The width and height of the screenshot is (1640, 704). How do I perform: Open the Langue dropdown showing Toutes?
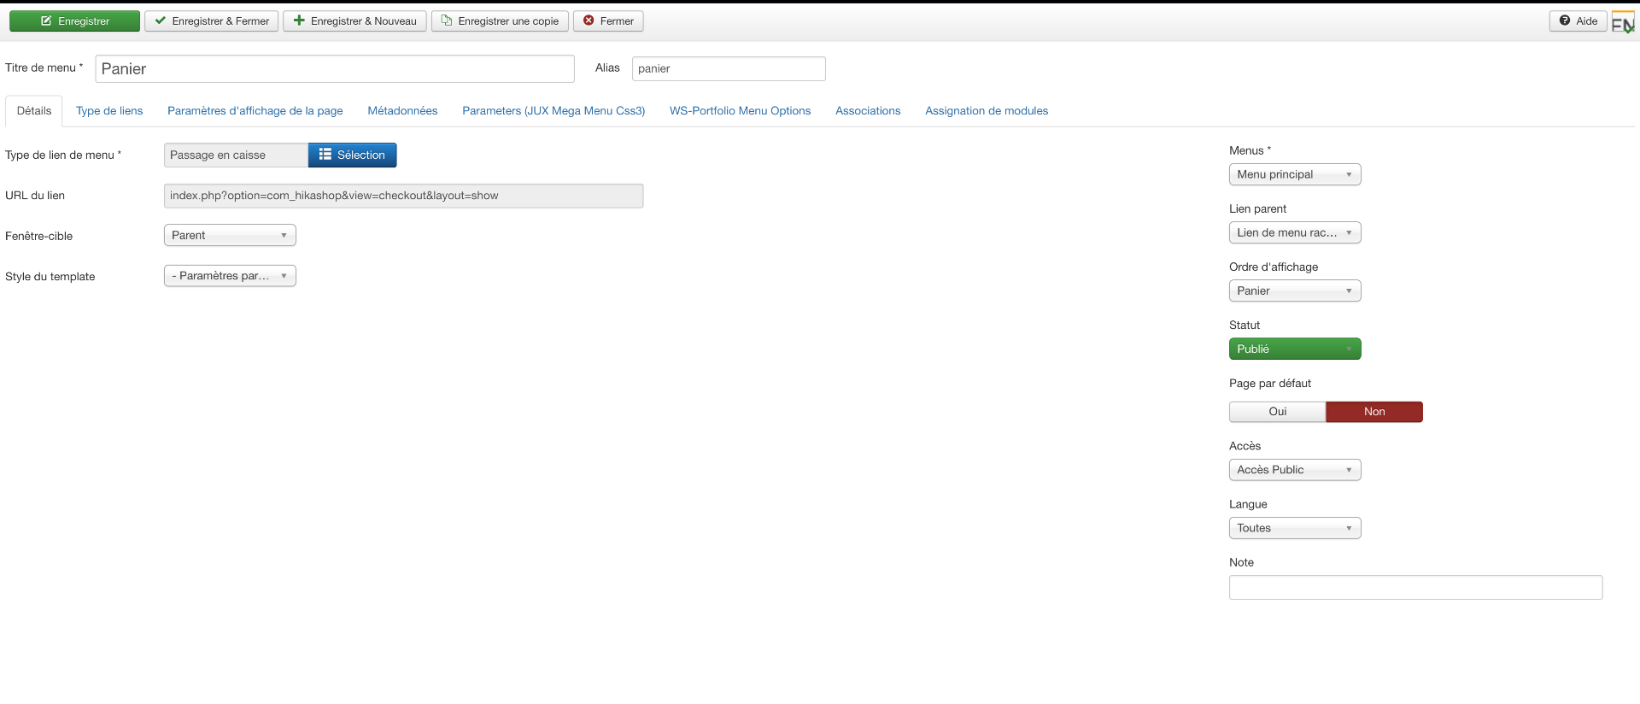point(1295,528)
